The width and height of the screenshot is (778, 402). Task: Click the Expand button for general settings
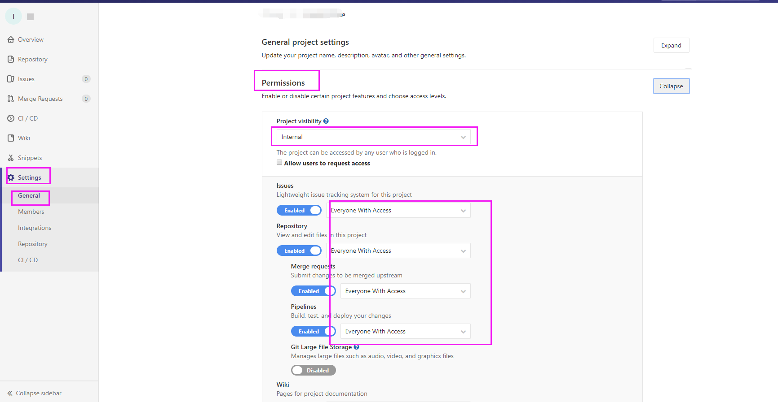(671, 45)
